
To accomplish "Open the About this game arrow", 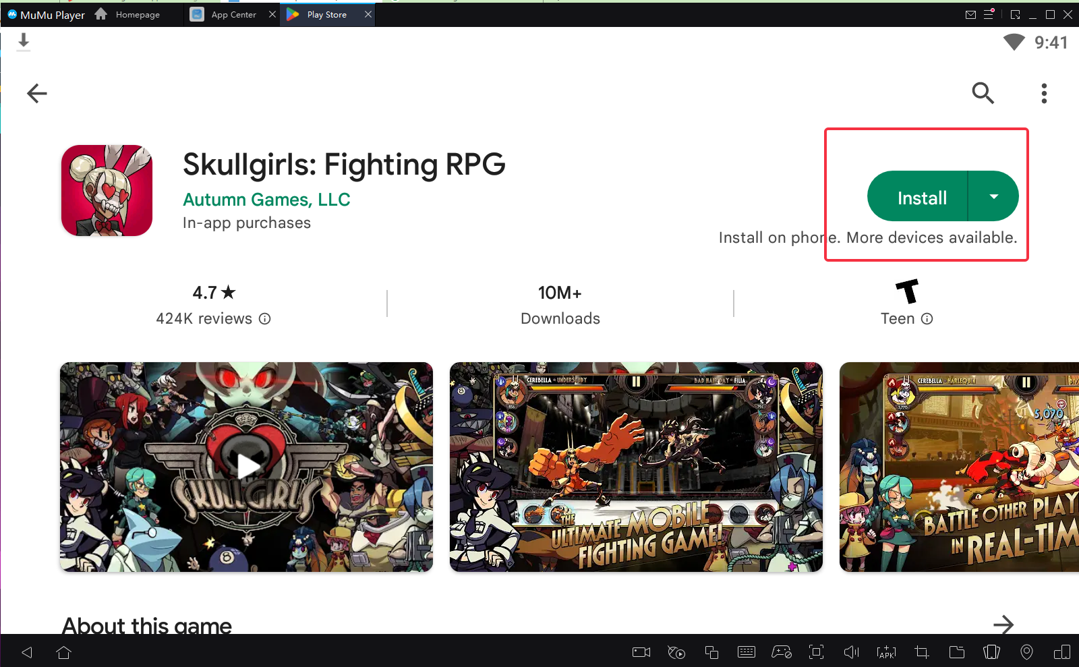I will [x=1003, y=625].
